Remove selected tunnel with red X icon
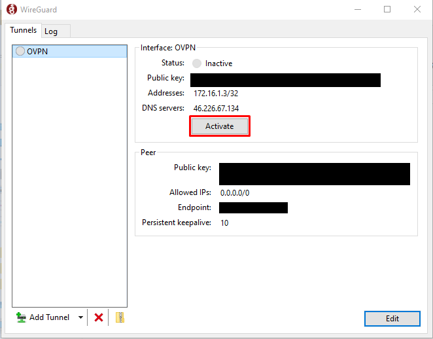 (99, 317)
